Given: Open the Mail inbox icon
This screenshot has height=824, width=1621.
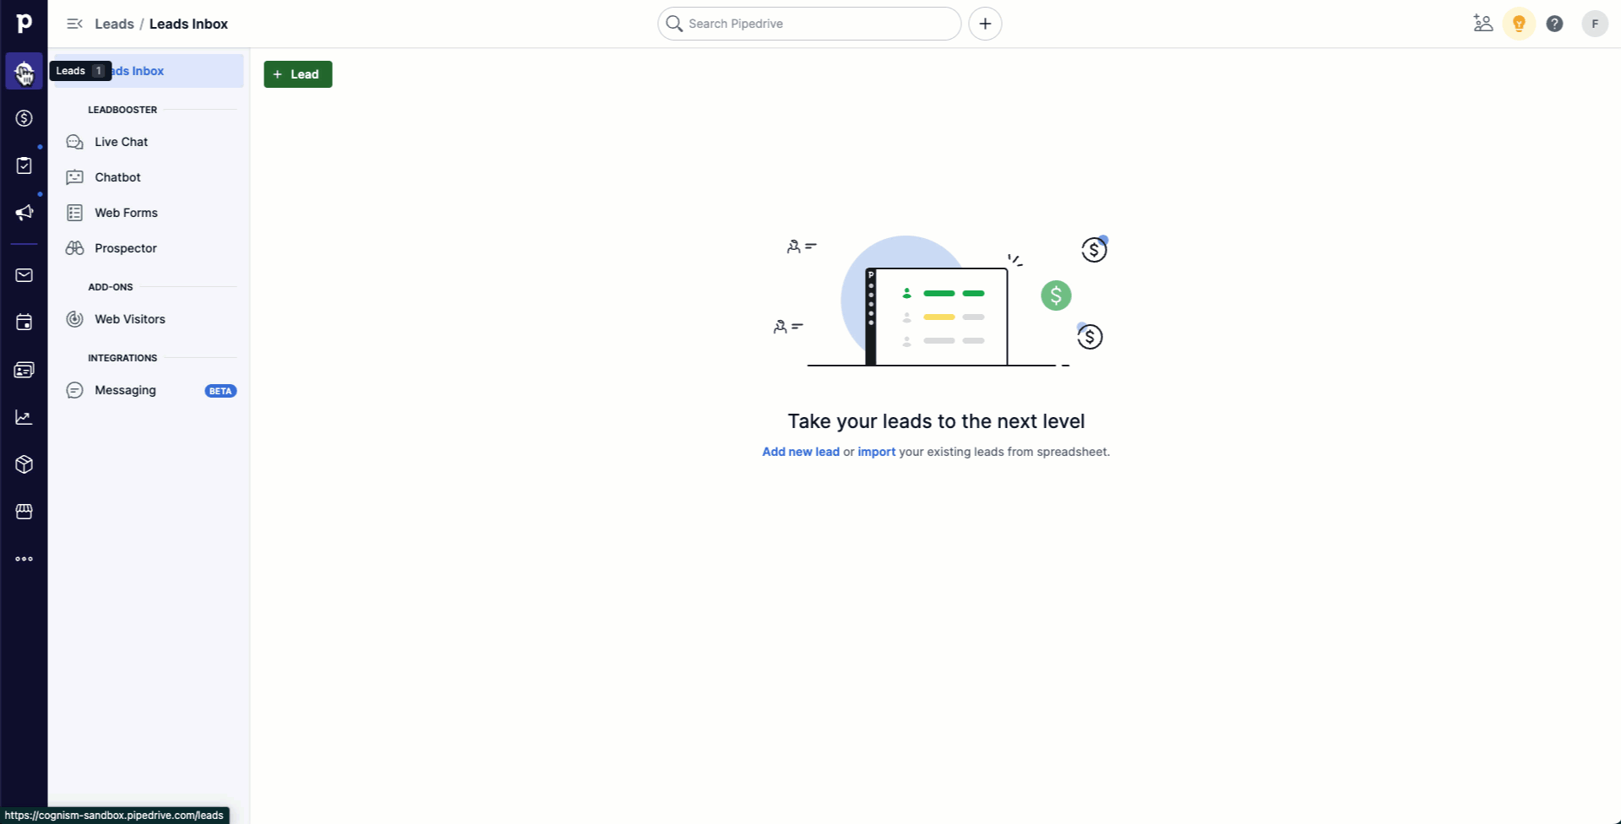Looking at the screenshot, I should pyautogui.click(x=23, y=275).
